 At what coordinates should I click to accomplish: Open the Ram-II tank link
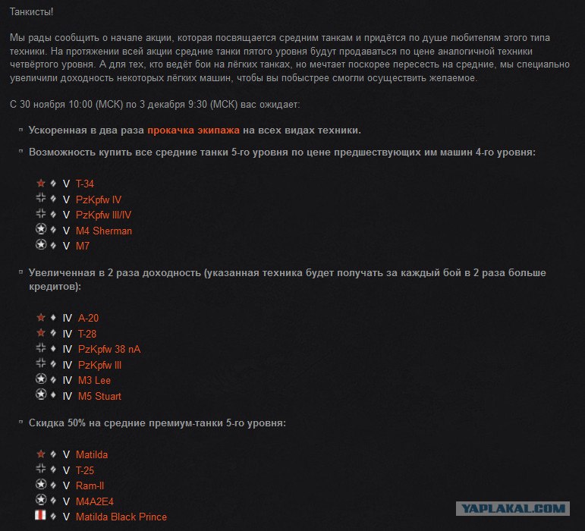pos(90,486)
